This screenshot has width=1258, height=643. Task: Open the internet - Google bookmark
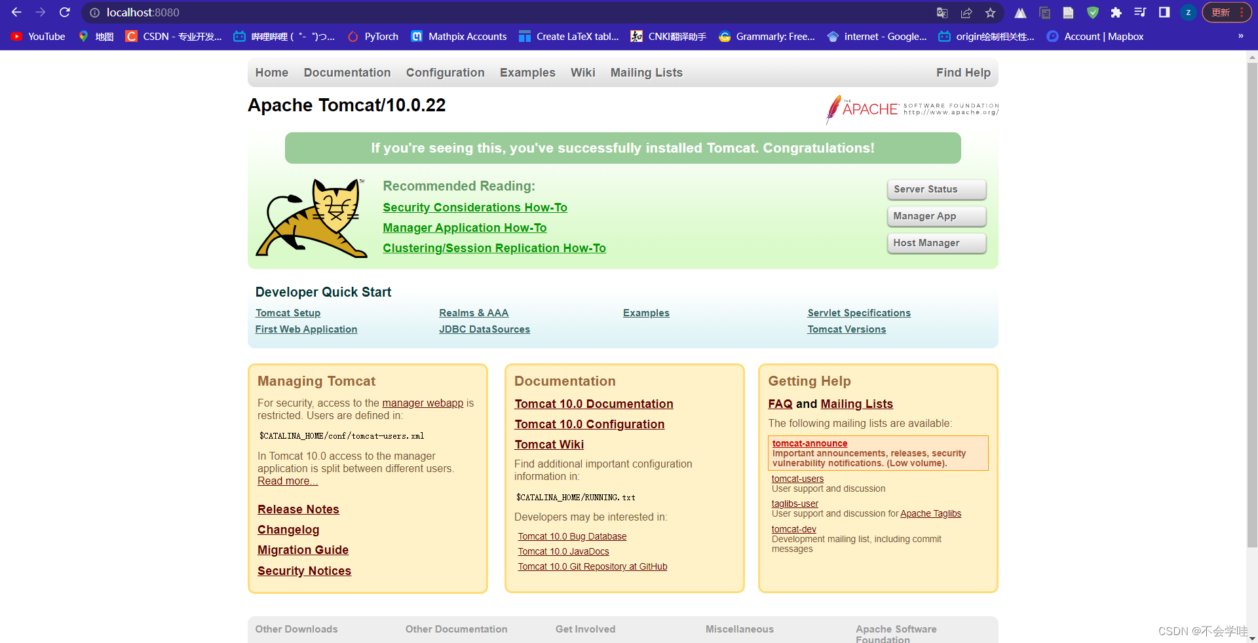tap(877, 37)
